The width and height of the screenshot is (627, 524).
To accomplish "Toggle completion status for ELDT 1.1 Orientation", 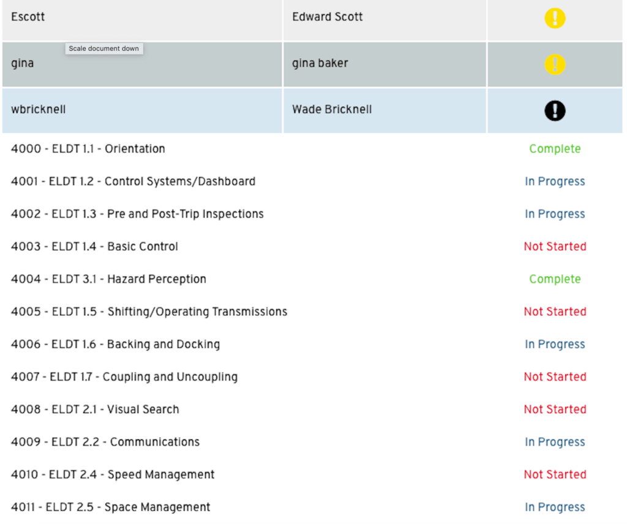I will pos(554,148).
